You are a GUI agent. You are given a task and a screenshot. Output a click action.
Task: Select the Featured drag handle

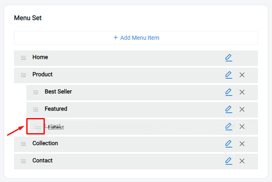click(36, 109)
